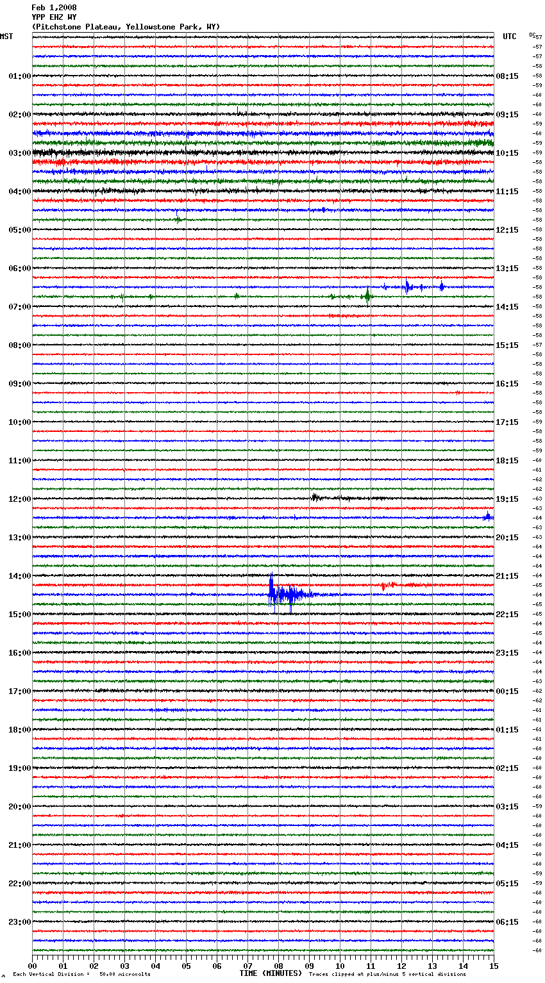Select the 21:00 MST row label
The width and height of the screenshot is (545, 983).
coord(20,845)
